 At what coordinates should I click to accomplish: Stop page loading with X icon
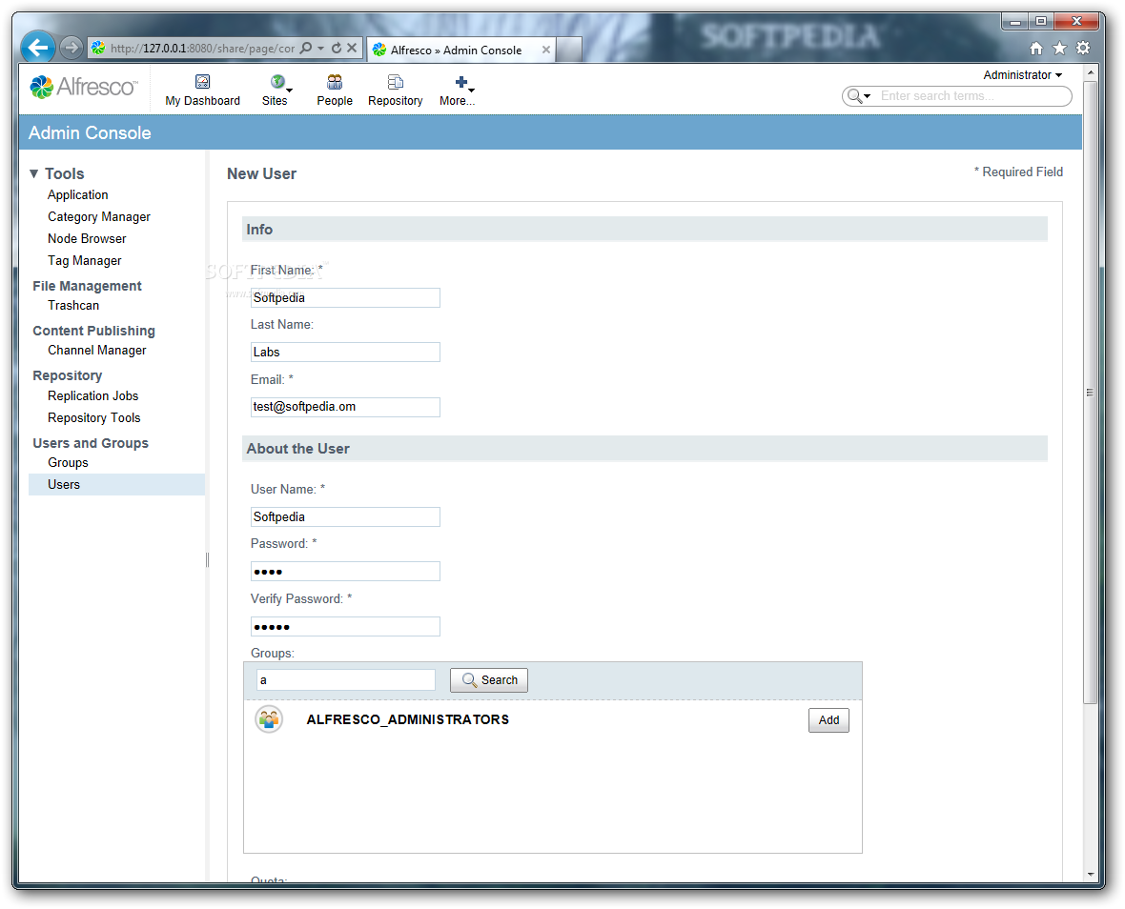click(x=352, y=48)
